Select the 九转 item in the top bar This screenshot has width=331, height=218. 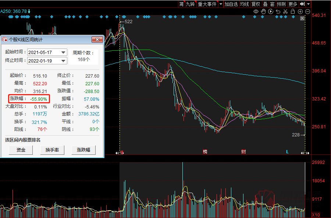(x=191, y=4)
